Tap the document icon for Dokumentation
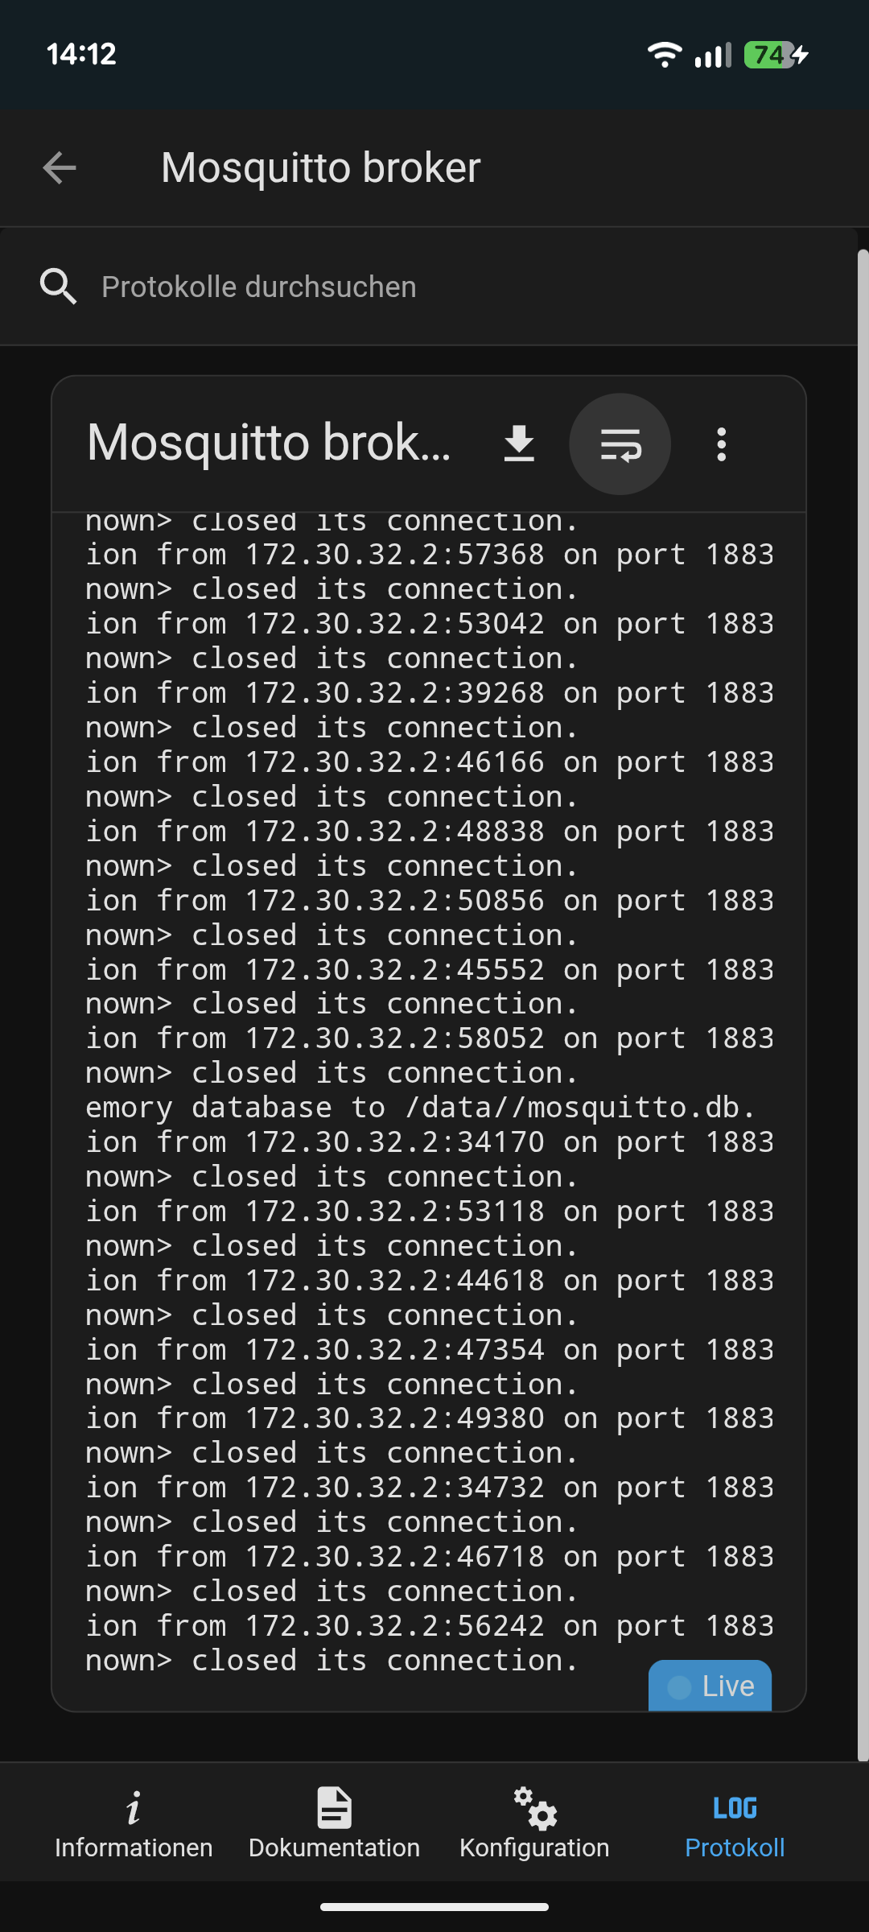This screenshot has width=869, height=1932. coord(334,1808)
